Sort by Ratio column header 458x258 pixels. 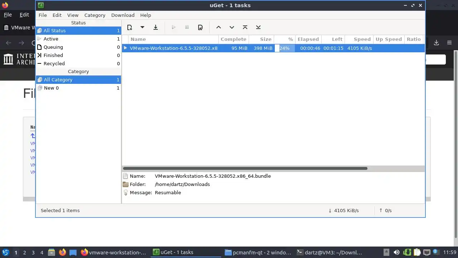tap(414, 39)
